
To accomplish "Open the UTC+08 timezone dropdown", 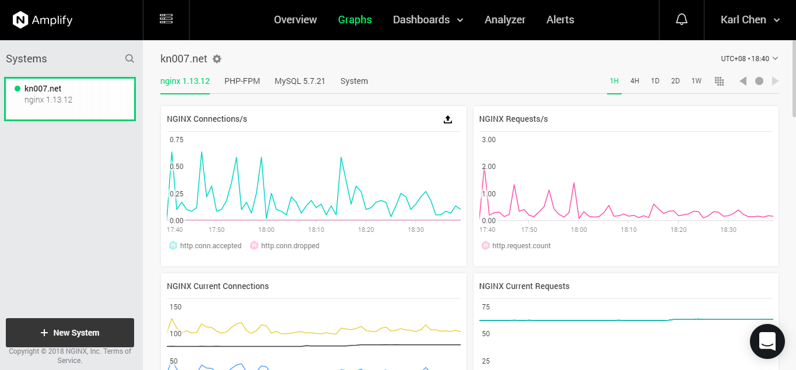I will (x=749, y=59).
